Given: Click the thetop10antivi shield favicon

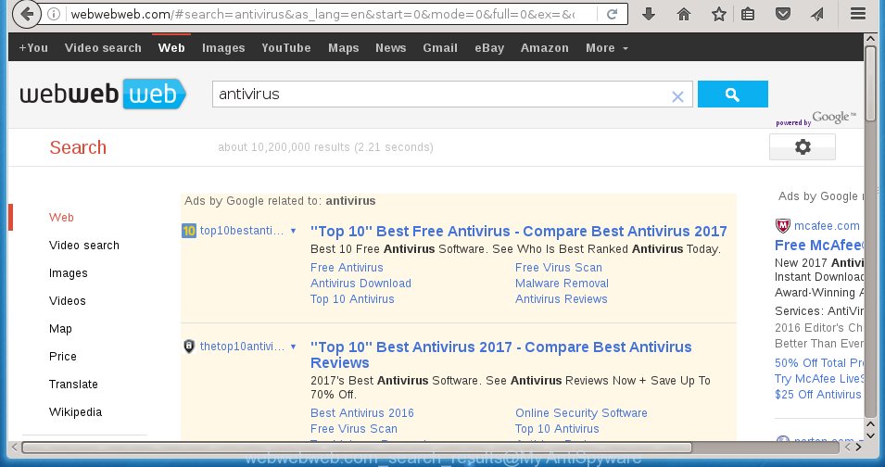Looking at the screenshot, I should pos(189,347).
